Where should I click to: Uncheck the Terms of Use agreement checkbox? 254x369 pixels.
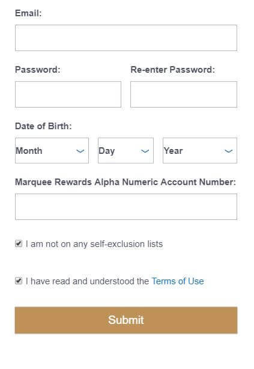pyautogui.click(x=19, y=281)
